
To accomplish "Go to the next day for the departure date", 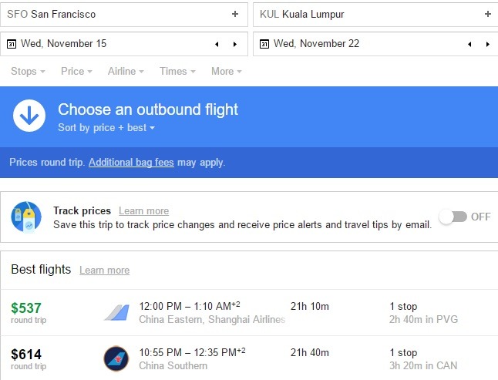I will click(235, 44).
